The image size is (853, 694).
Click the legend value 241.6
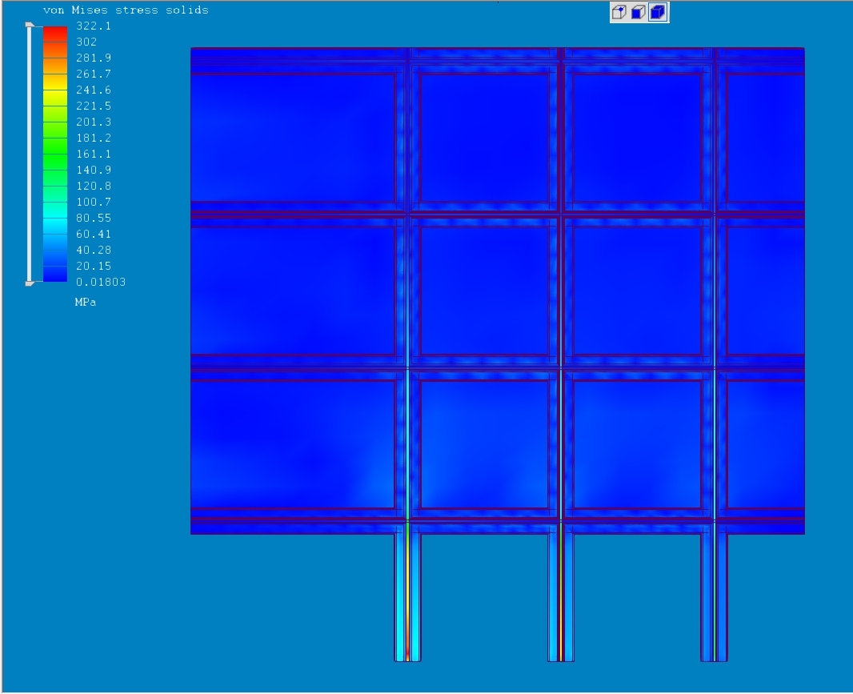94,90
